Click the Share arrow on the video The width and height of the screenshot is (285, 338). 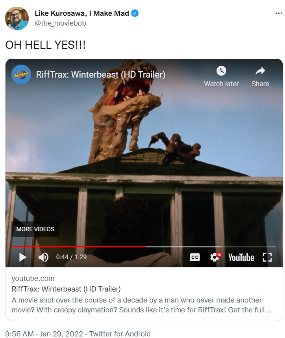point(260,76)
